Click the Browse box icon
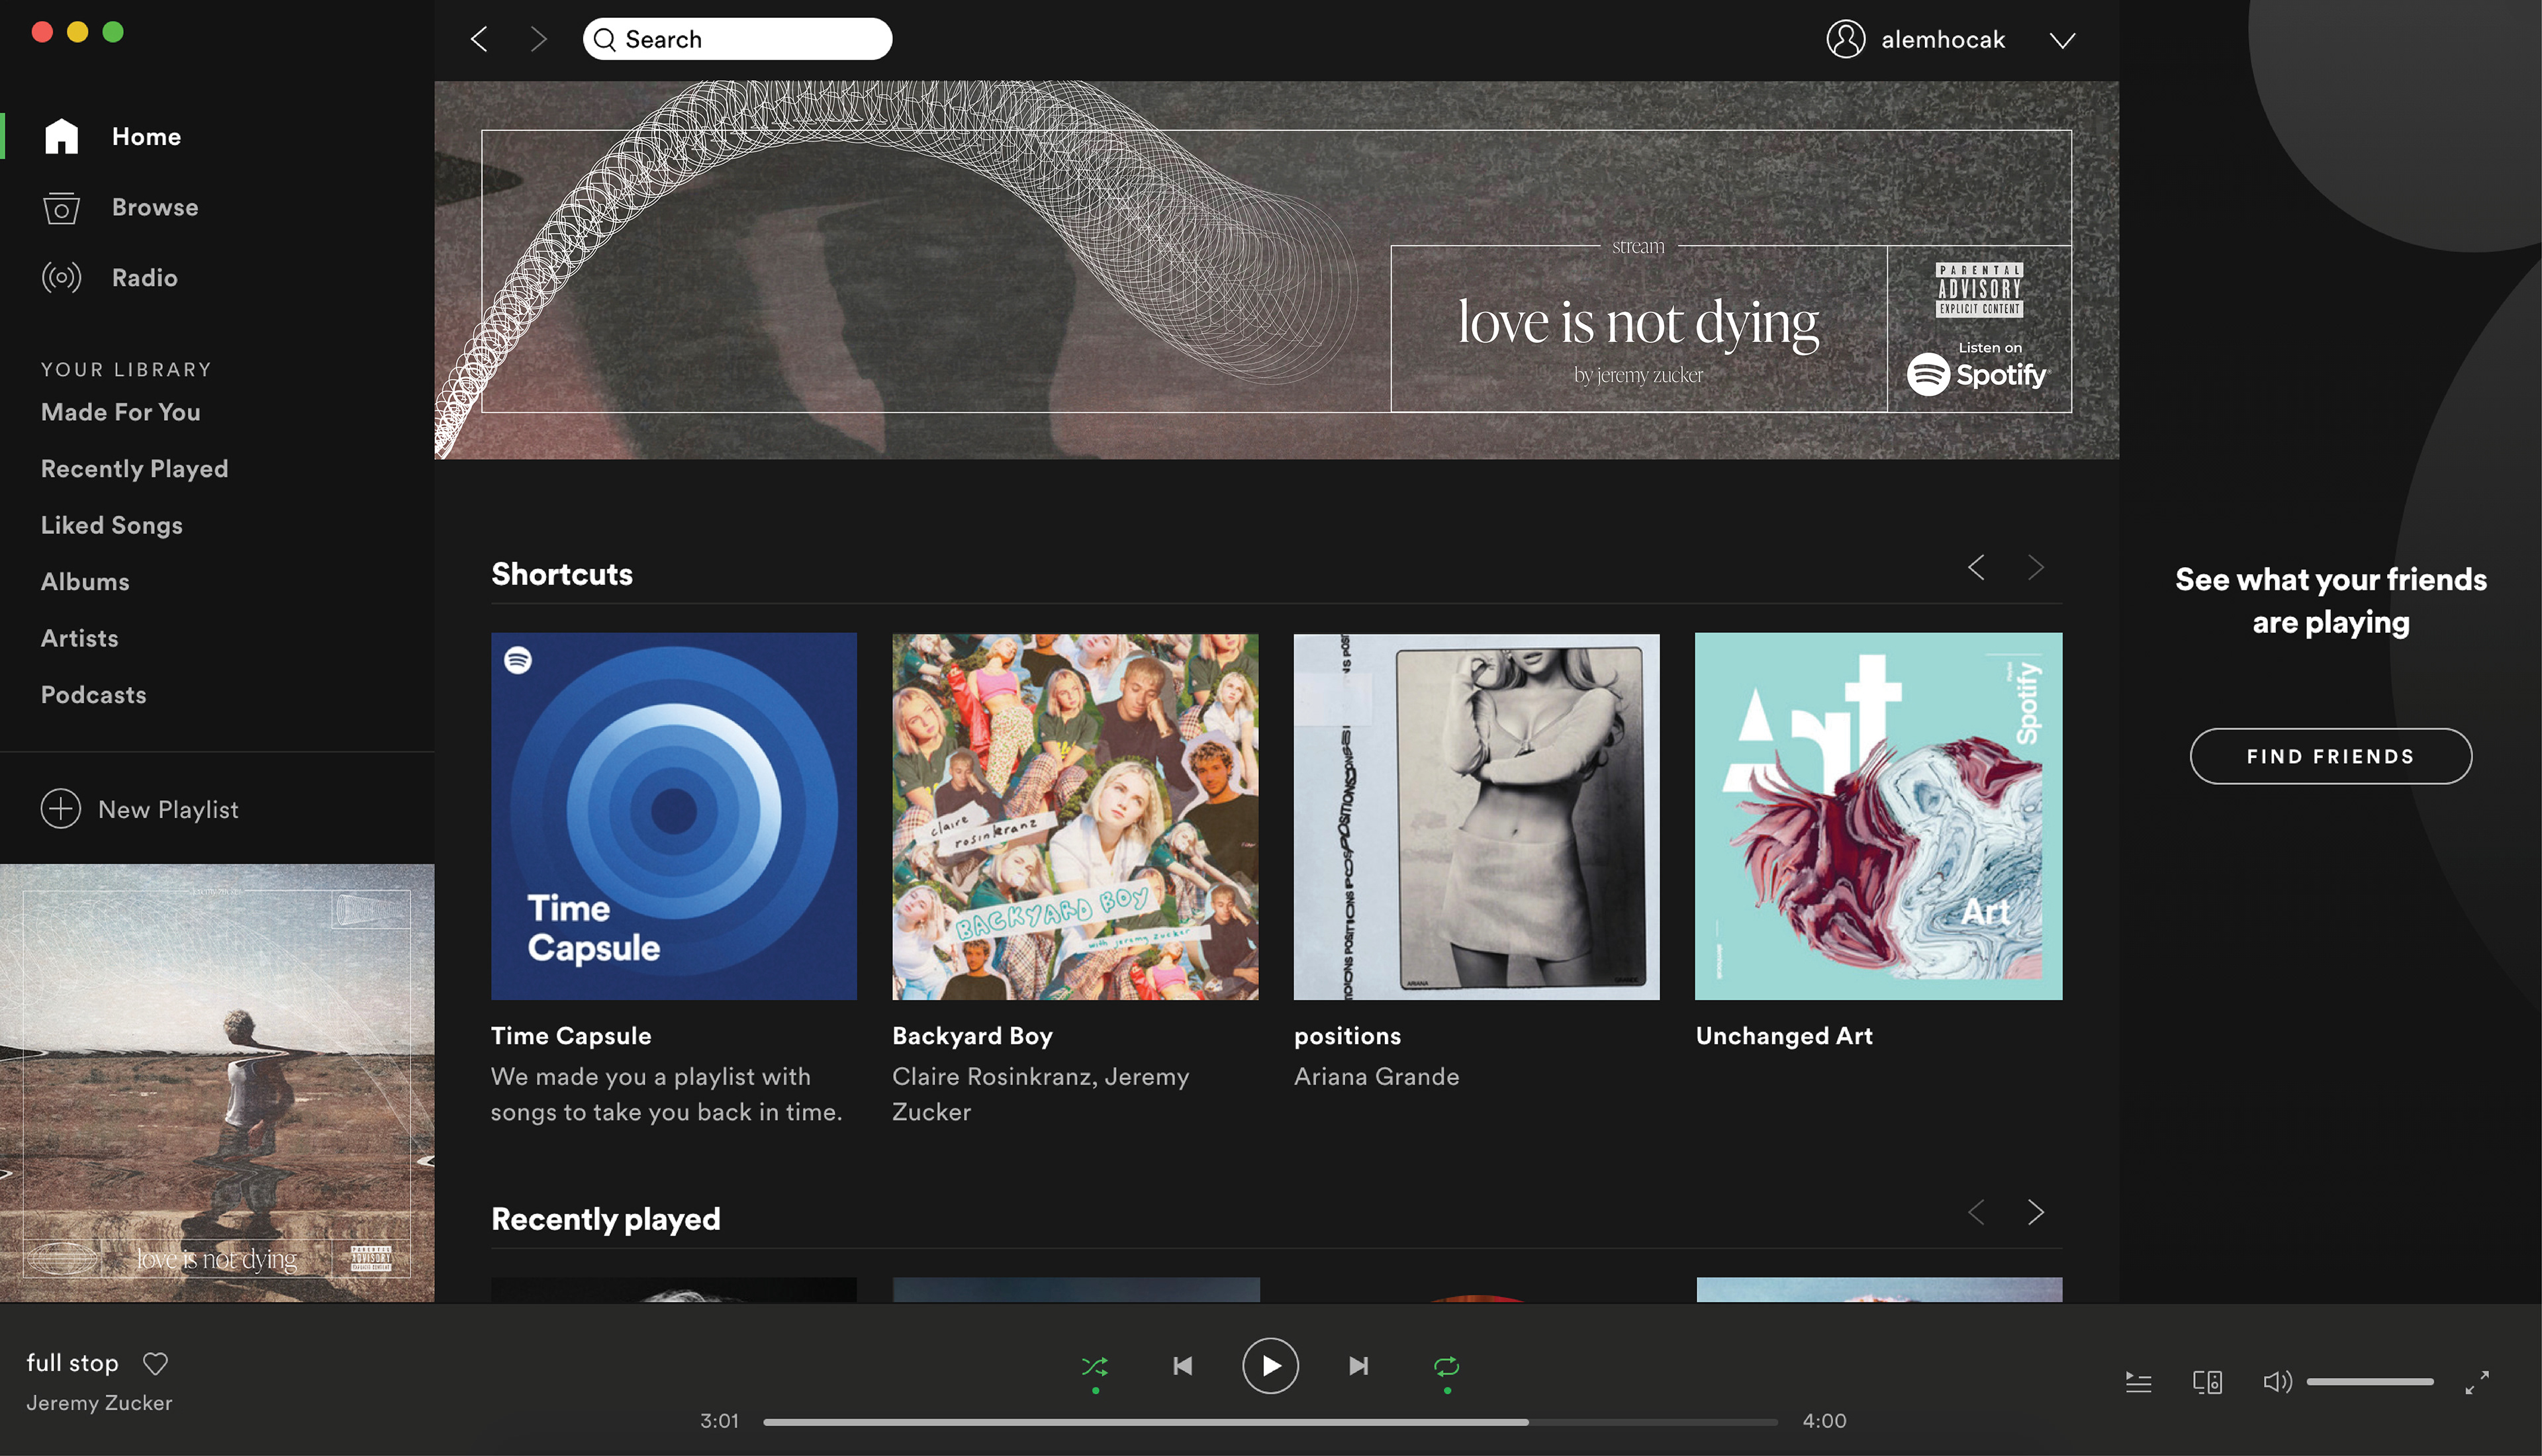This screenshot has height=1456, width=2542. [61, 208]
